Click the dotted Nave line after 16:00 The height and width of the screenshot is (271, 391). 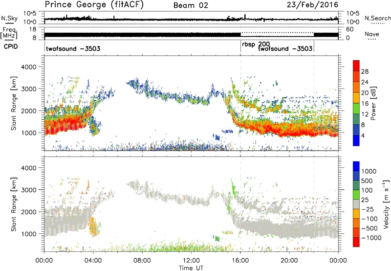coord(277,32)
